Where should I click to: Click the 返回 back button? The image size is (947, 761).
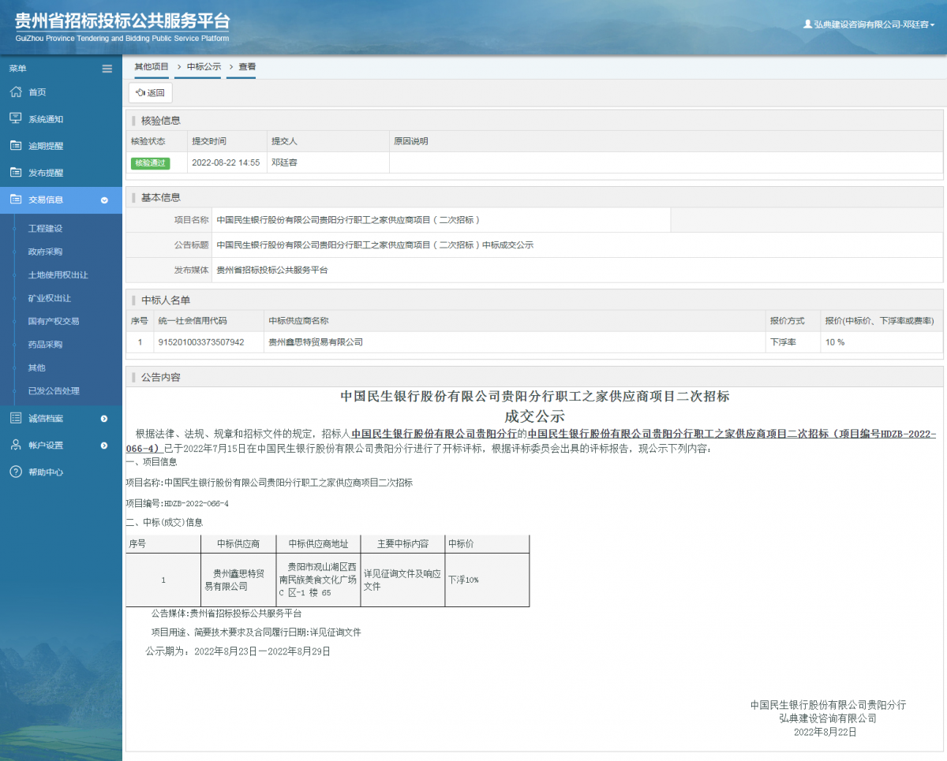tap(150, 93)
